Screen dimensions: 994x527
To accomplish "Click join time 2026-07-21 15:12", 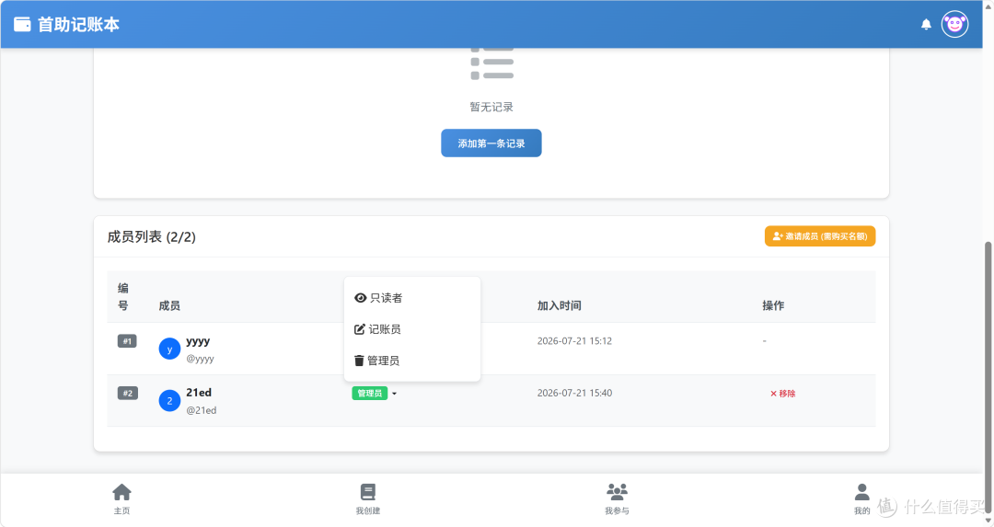I will pos(574,341).
